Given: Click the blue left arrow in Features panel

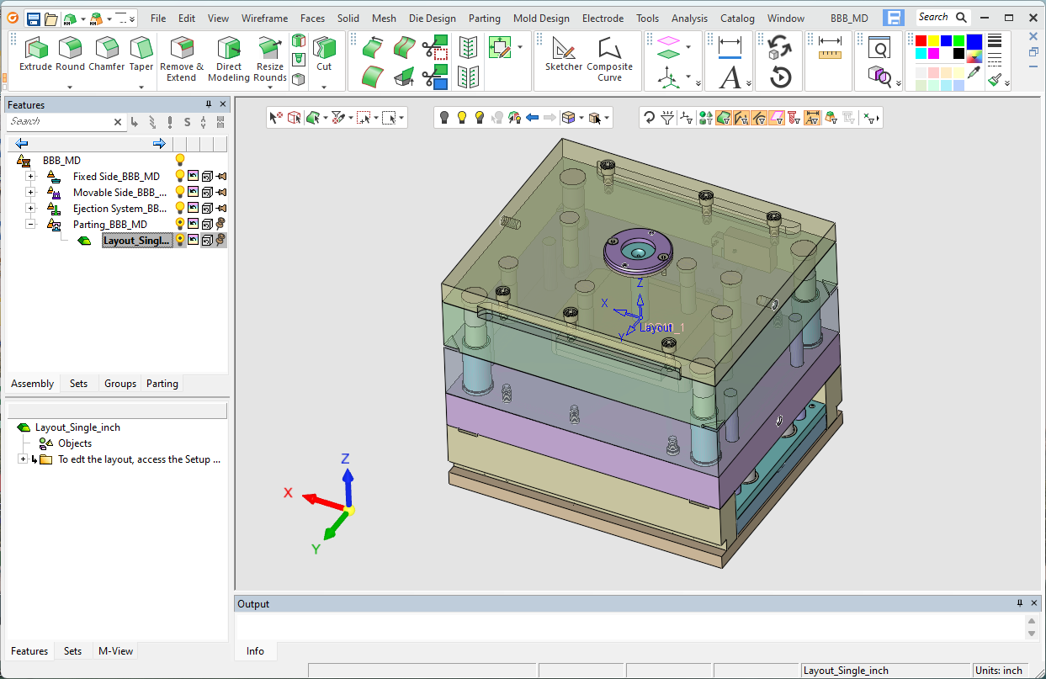Looking at the screenshot, I should (22, 144).
